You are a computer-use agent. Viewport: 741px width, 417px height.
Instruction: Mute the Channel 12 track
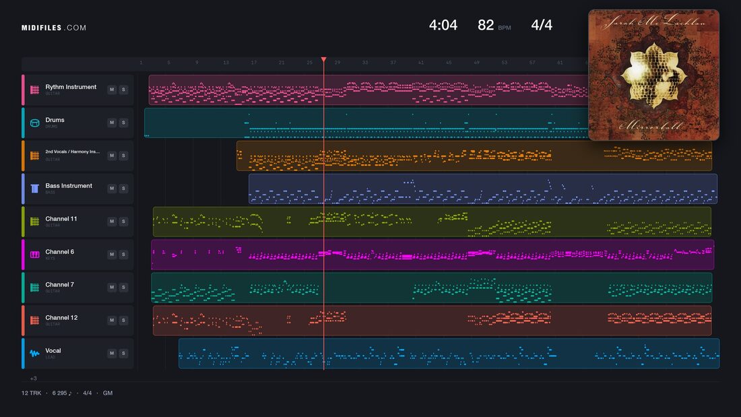[112, 320]
